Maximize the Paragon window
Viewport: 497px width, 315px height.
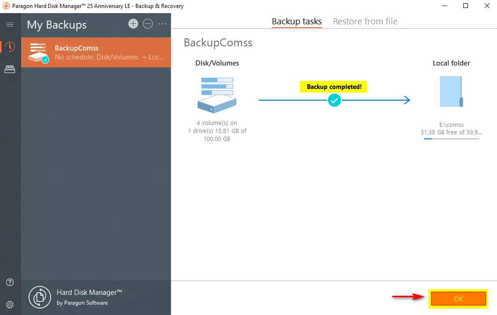(x=466, y=6)
